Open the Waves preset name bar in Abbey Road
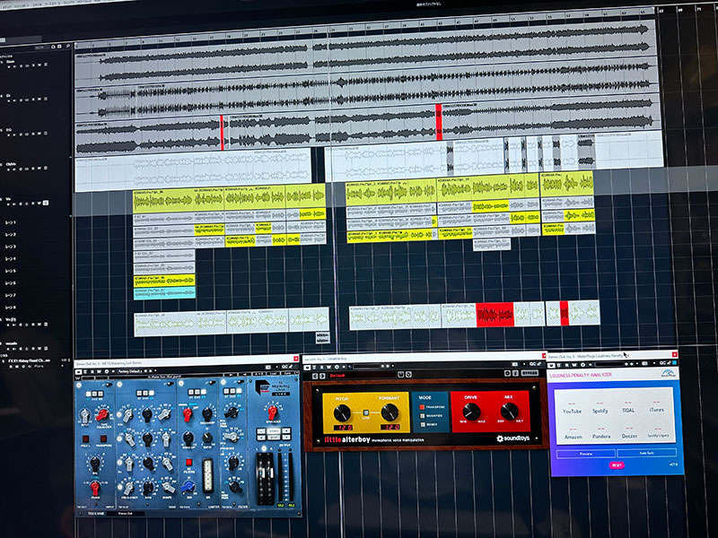This screenshot has height=538, width=718. [164, 377]
